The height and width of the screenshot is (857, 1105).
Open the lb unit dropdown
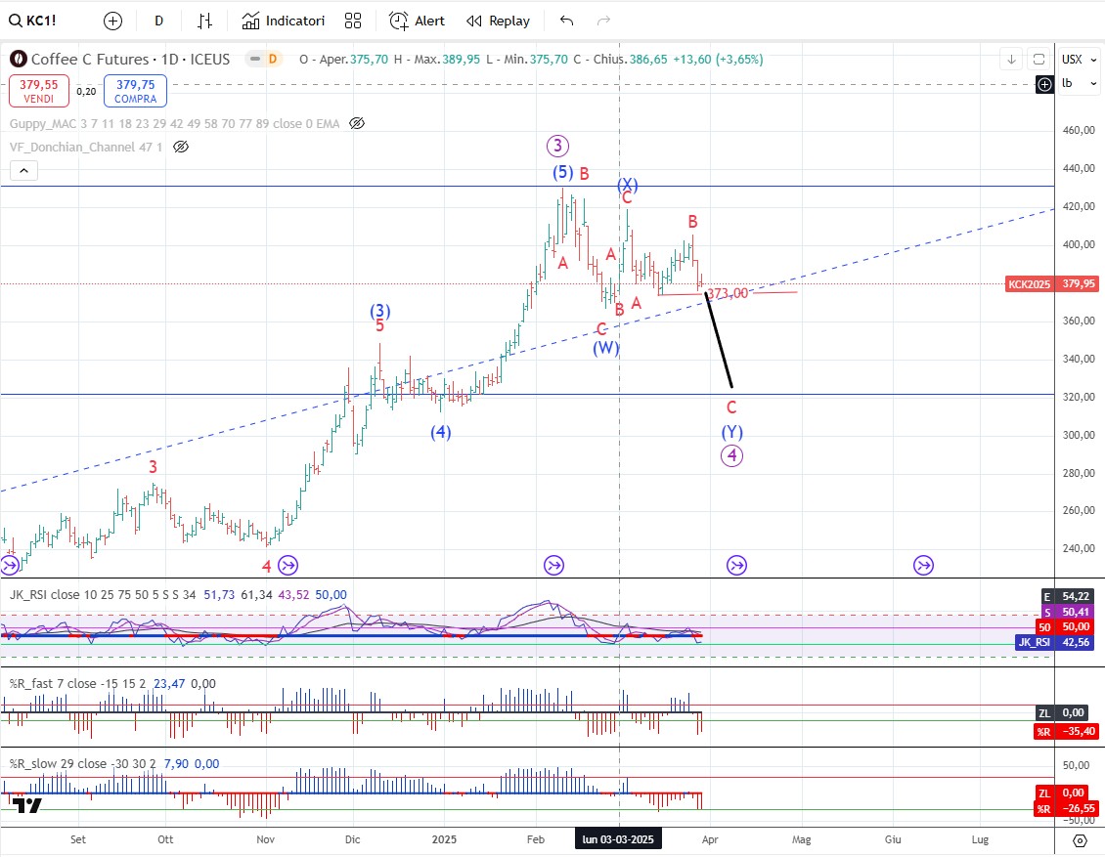(1073, 83)
